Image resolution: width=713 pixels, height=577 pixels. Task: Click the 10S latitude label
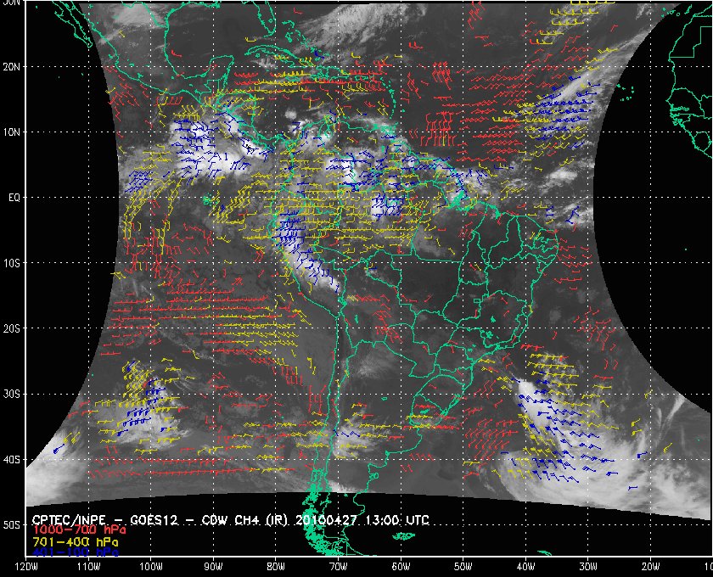(12, 263)
